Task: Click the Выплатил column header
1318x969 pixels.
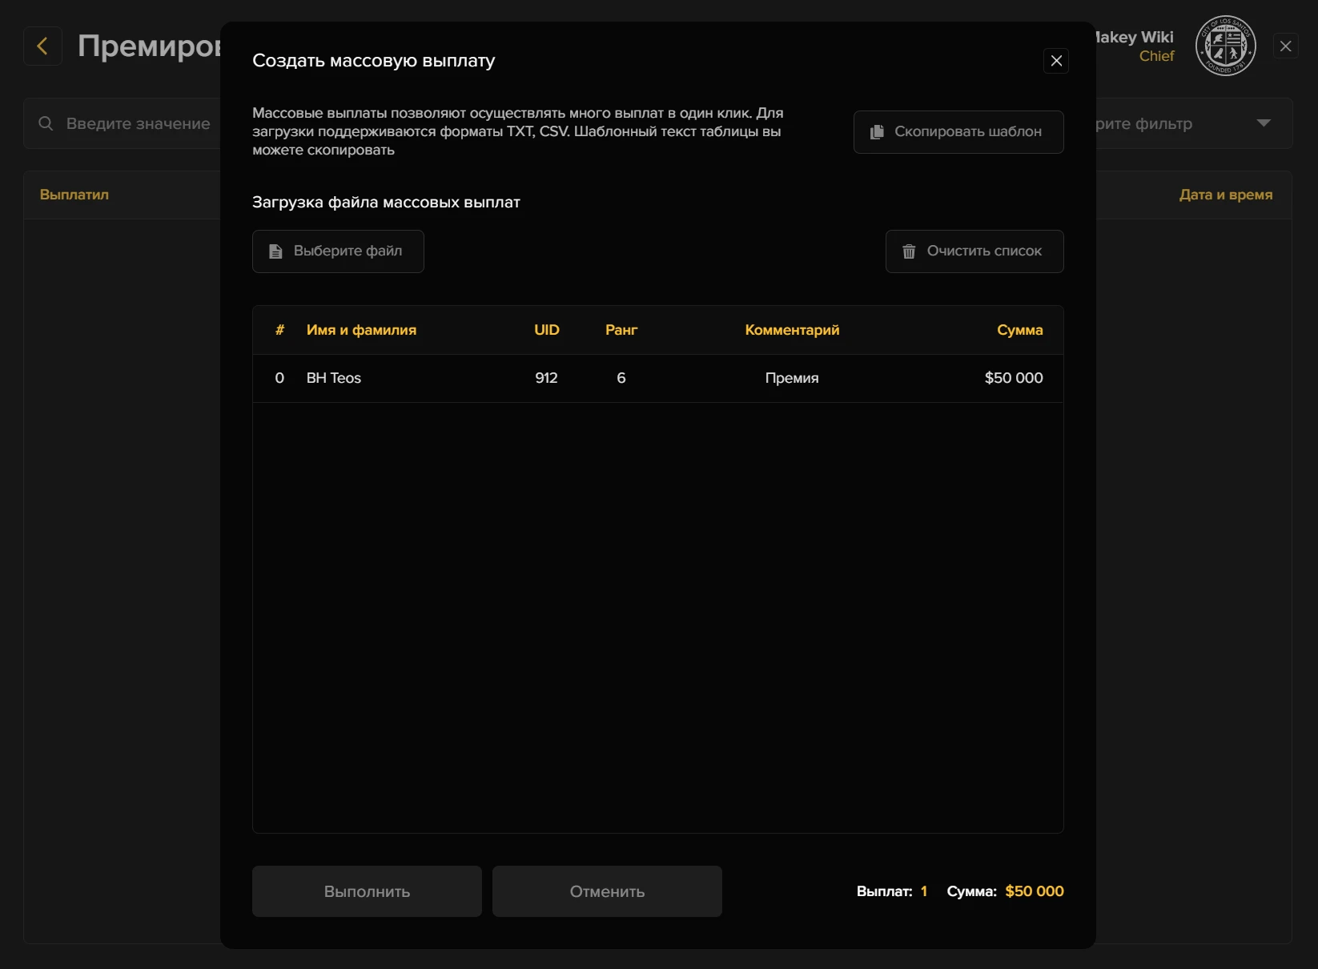Action: (74, 195)
